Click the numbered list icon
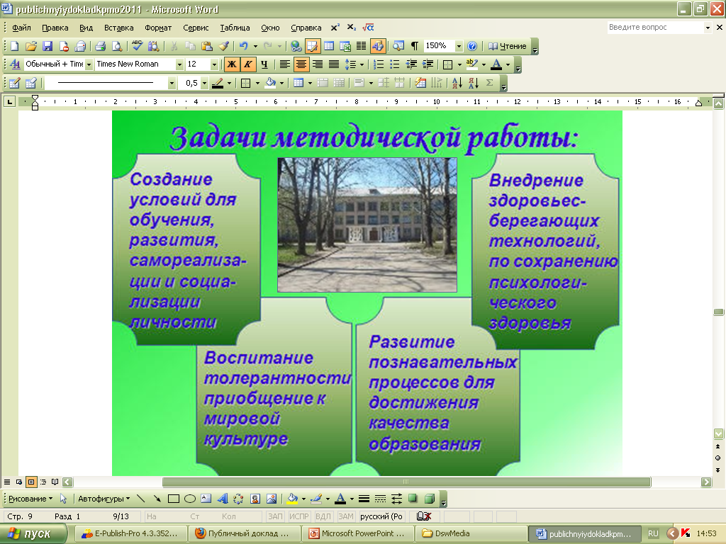The image size is (726, 544). tap(379, 64)
